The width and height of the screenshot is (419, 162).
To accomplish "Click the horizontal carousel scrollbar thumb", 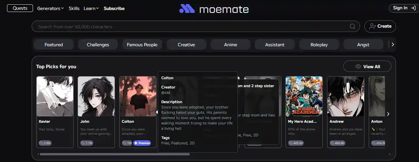I will tap(115, 154).
